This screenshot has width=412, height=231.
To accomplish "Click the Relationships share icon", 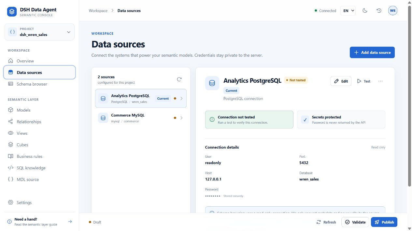I will [11, 122].
